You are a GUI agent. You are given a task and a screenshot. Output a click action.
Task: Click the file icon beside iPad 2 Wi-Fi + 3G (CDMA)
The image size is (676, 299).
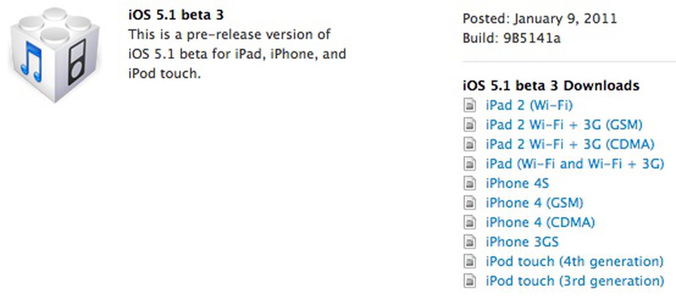coord(470,144)
